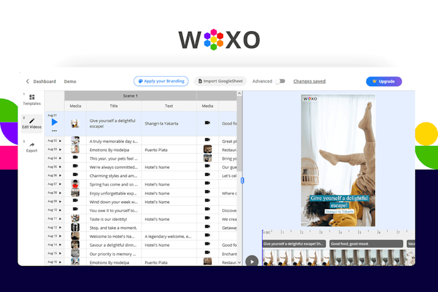Screen dimensions: 438x292
Task: Select the A legendary welcome text cell
Action: [x=169, y=236]
